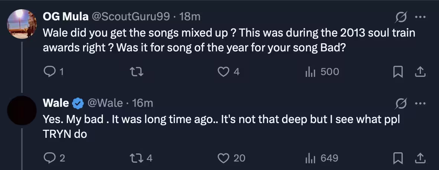This screenshot has height=170, width=439.
Task: Open OG Mula's profile picture
Action: [x=22, y=23]
